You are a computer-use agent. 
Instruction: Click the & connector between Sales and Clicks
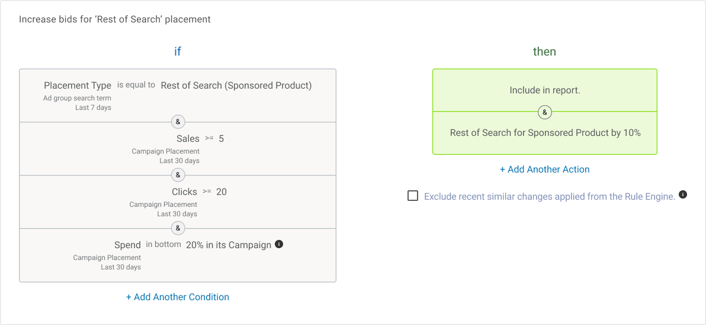178,175
